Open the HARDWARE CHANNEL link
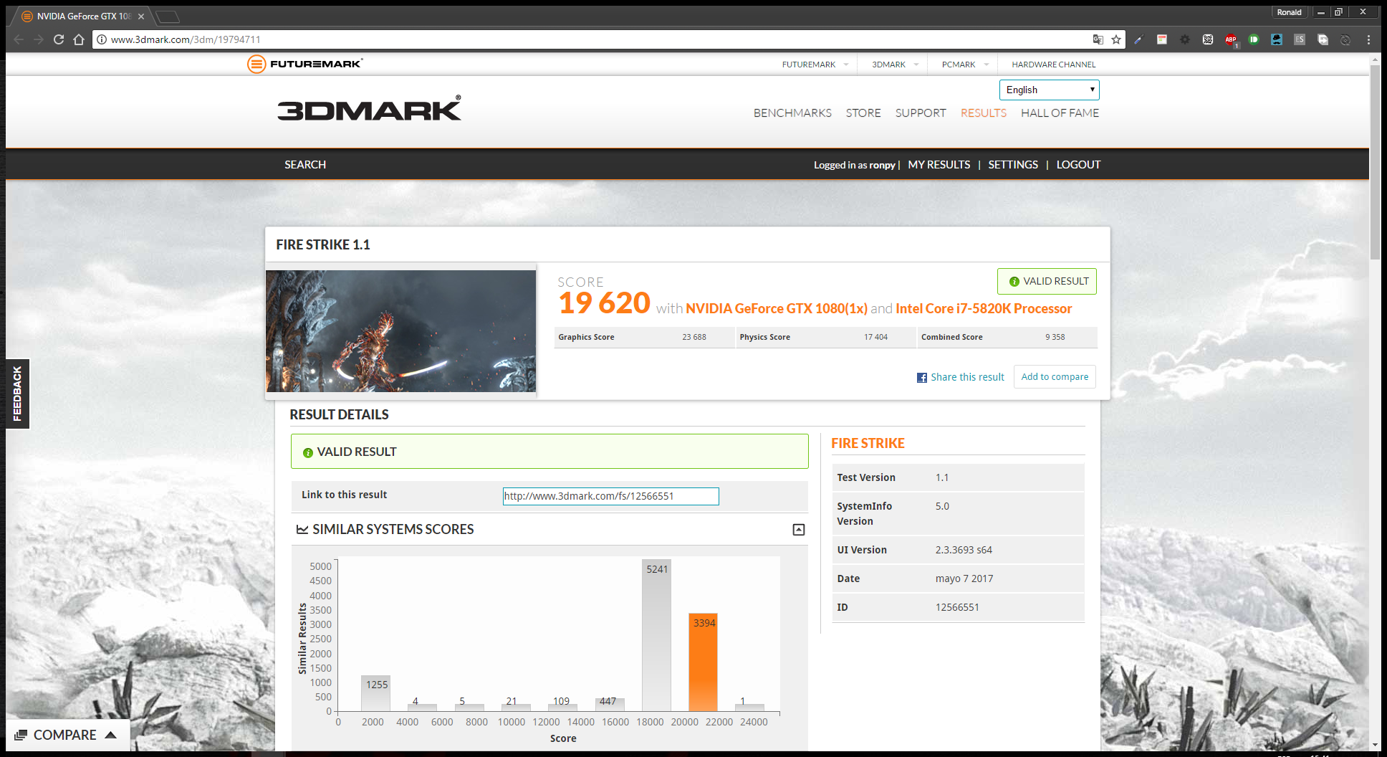This screenshot has width=1387, height=757. click(x=1053, y=65)
